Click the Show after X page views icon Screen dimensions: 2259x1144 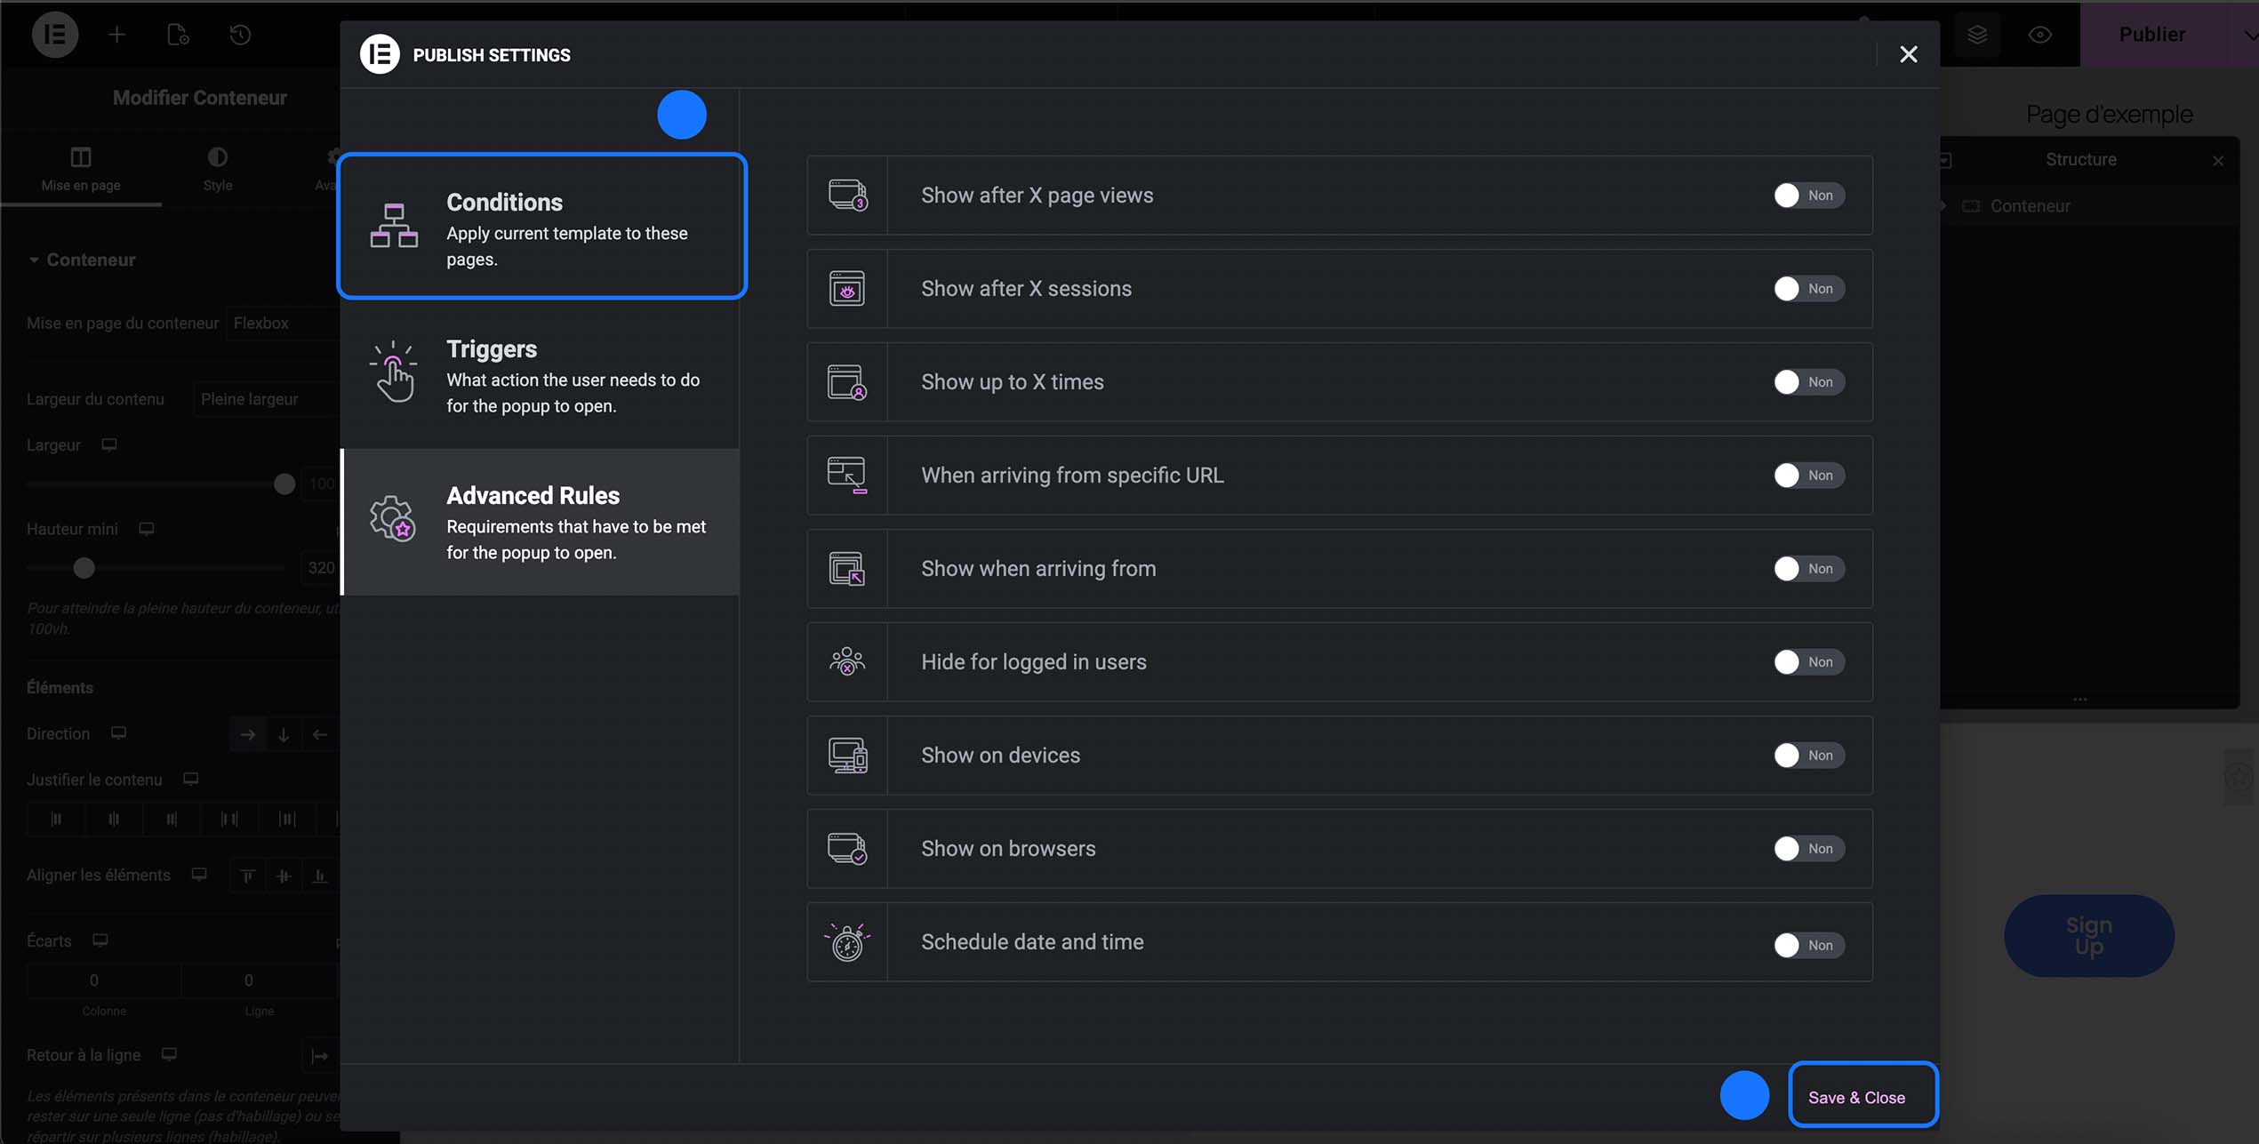click(847, 196)
